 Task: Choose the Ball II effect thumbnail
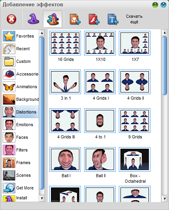click(x=100, y=159)
